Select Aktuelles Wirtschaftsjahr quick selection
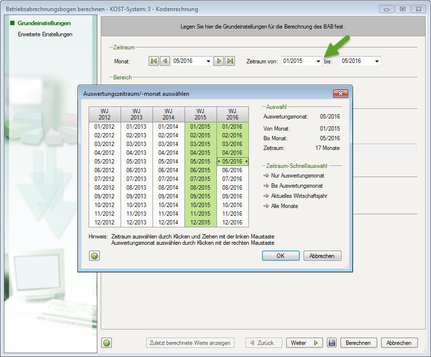This screenshot has height=357, width=431. [298, 196]
